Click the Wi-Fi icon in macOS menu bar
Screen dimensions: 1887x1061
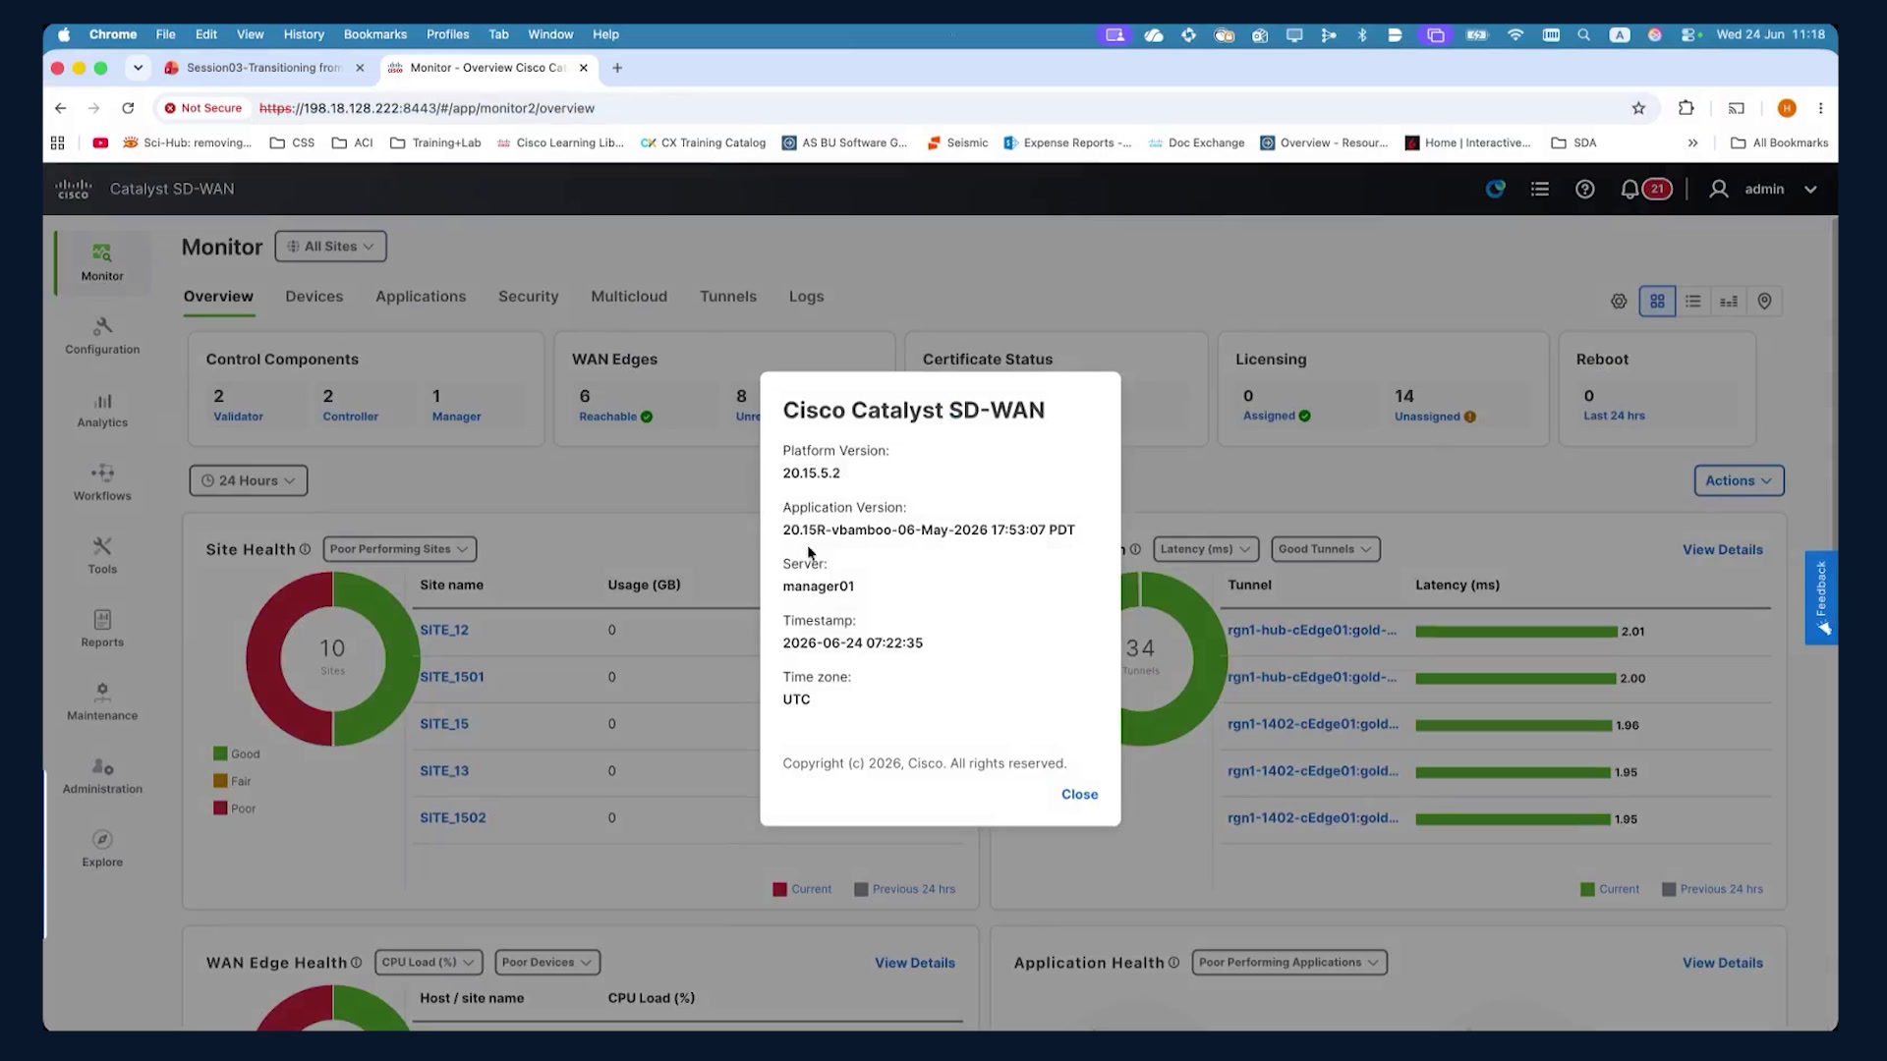pyautogui.click(x=1515, y=34)
